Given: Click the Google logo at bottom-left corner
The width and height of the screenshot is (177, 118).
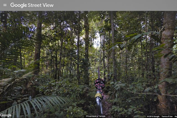Looking at the screenshot, I should click(x=6, y=115).
